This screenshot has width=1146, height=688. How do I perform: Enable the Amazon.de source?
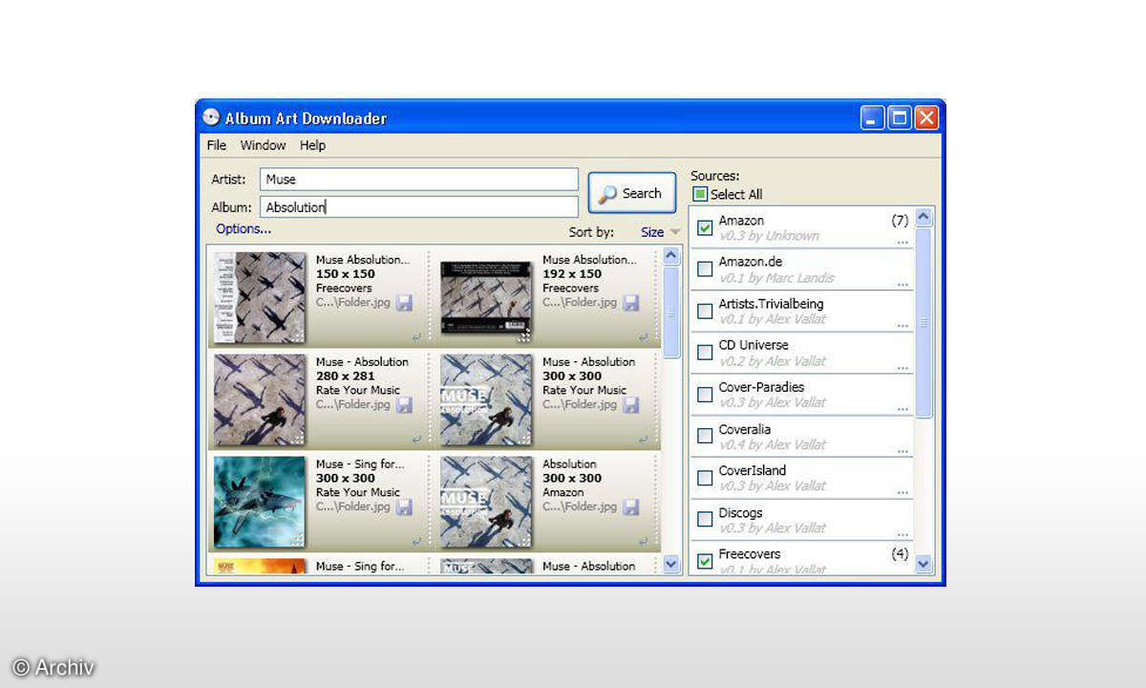[x=705, y=269]
